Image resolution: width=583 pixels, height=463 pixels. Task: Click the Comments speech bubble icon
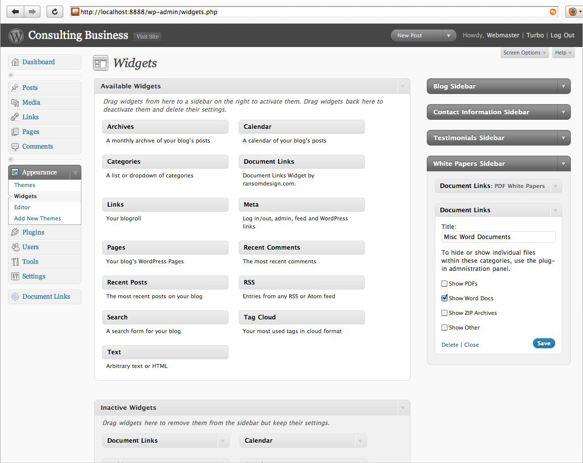(15, 147)
